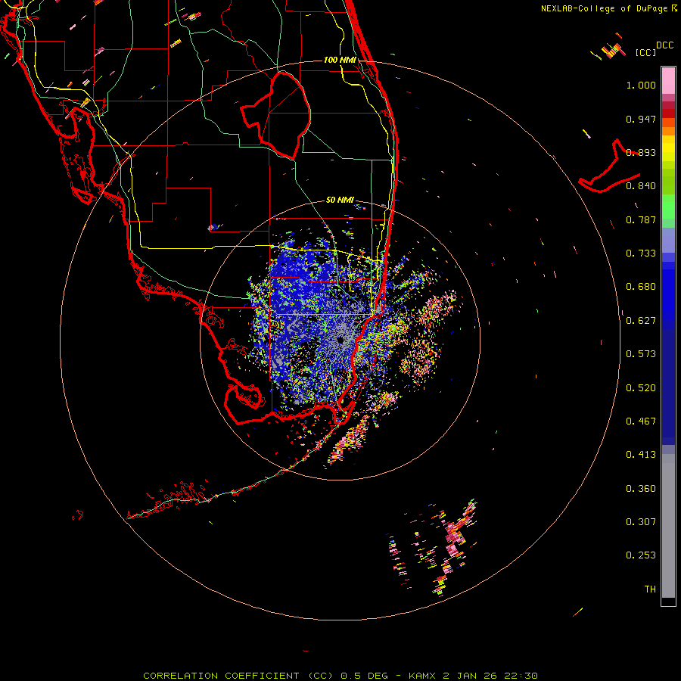
Task: Pick the gray band on the color bar
Action: click(x=668, y=526)
